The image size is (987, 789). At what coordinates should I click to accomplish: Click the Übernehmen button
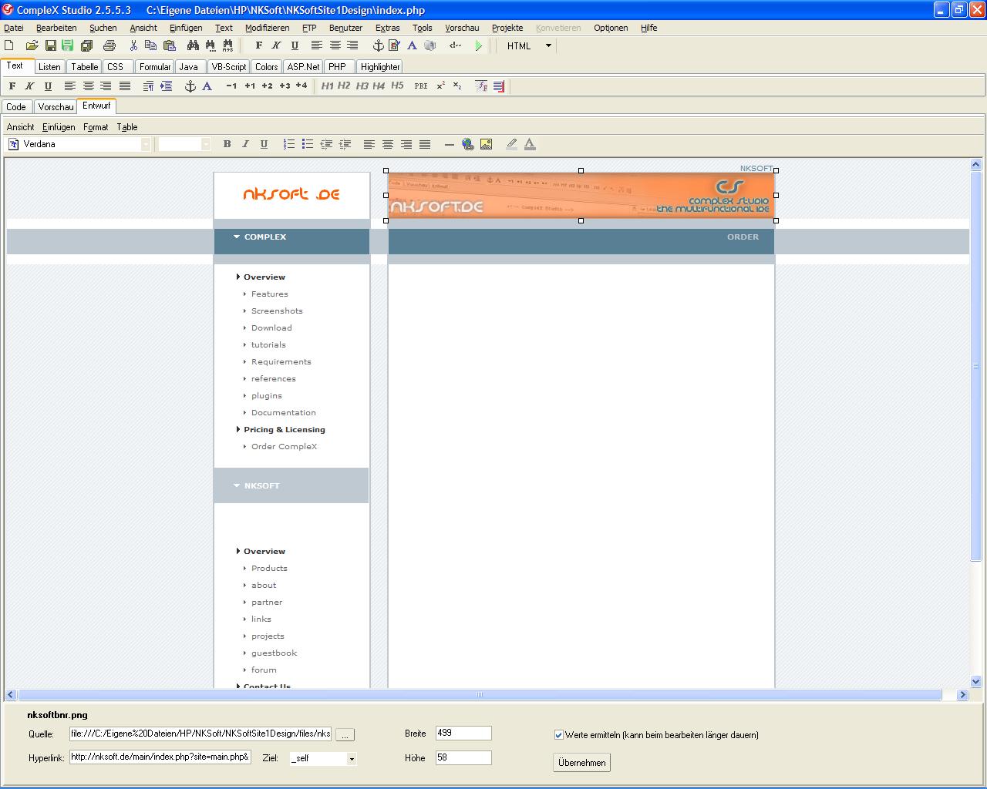point(581,763)
